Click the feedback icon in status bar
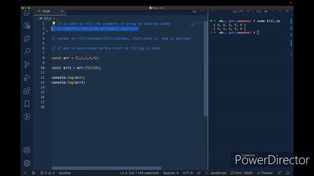Screen dimensions: 314x176 click(279, 173)
